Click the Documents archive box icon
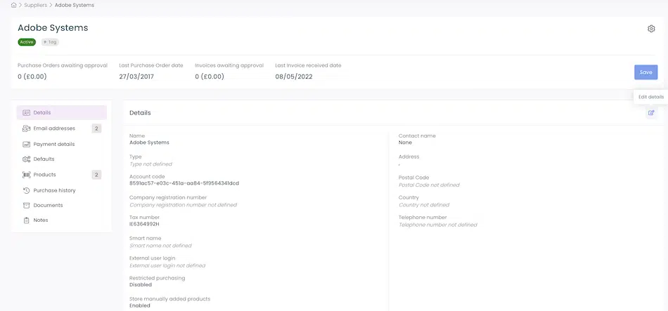Image resolution: width=668 pixels, height=311 pixels. coord(26,205)
